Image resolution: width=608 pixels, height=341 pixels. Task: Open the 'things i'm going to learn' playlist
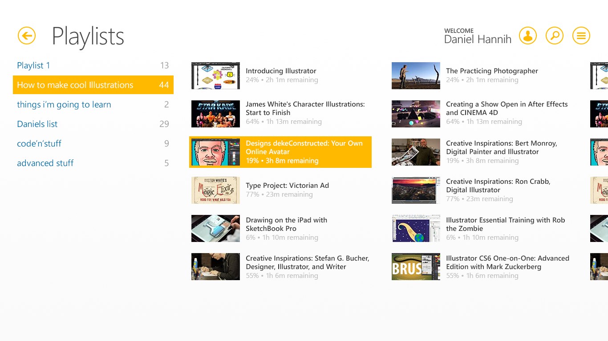point(64,104)
